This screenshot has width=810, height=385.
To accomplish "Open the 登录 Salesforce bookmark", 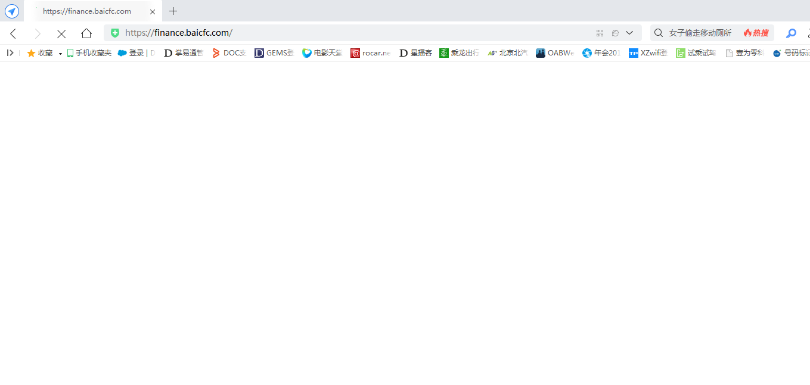I will [136, 53].
